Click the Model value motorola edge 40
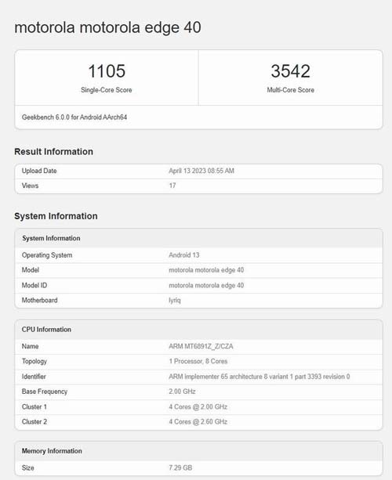The width and height of the screenshot is (392, 480). click(x=206, y=270)
